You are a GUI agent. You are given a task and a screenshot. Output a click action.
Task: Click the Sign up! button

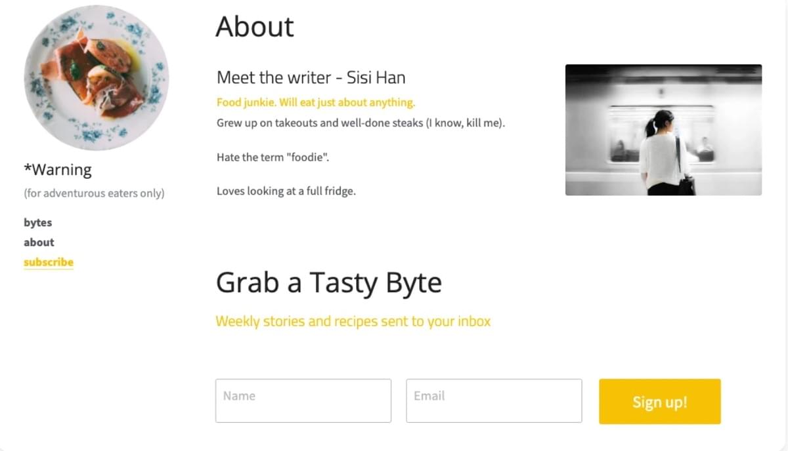point(659,401)
